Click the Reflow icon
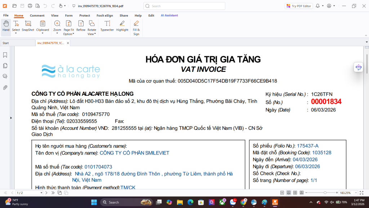The width and height of the screenshot is (369, 208). (81, 26)
